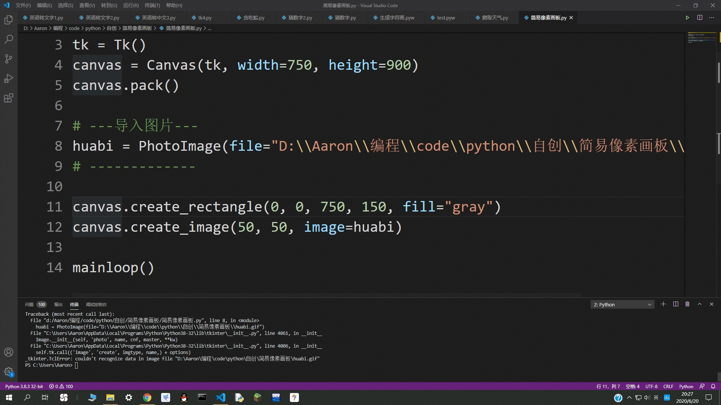Switch to the 英语转中文3.py tab
Viewport: 721px width, 405px height.
pos(158,18)
